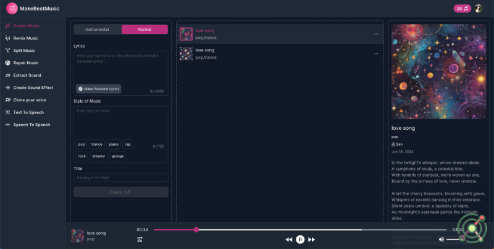Skip to the previous track
Viewport: 494px width, 249px height.
tap(288, 239)
